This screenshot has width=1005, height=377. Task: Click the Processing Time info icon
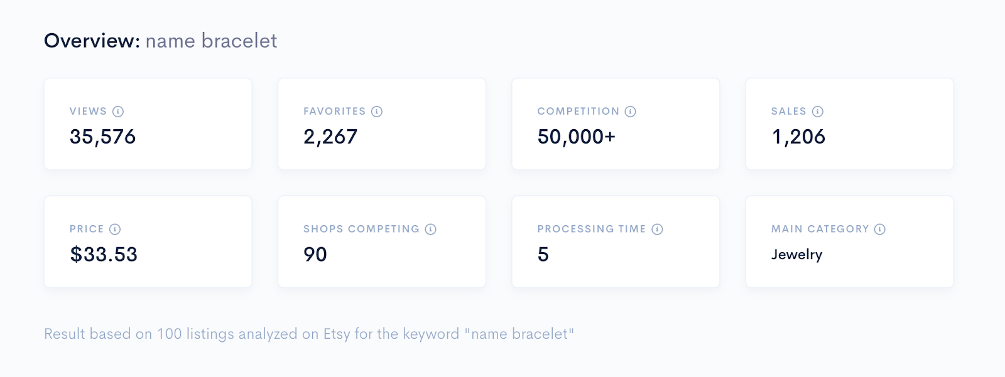(658, 230)
